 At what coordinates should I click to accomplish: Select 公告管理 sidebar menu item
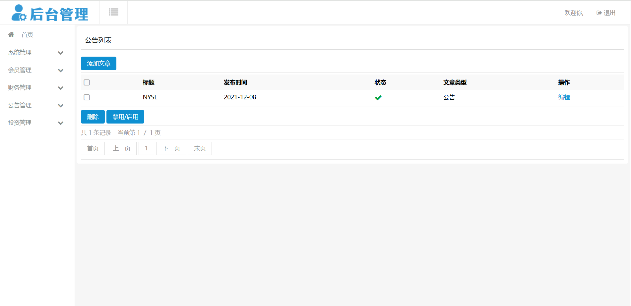(x=20, y=105)
